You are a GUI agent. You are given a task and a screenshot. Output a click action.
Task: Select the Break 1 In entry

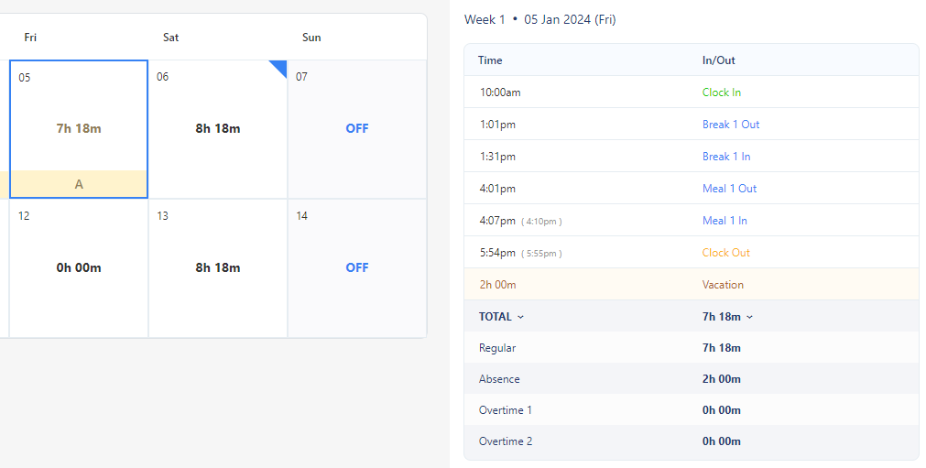click(726, 157)
